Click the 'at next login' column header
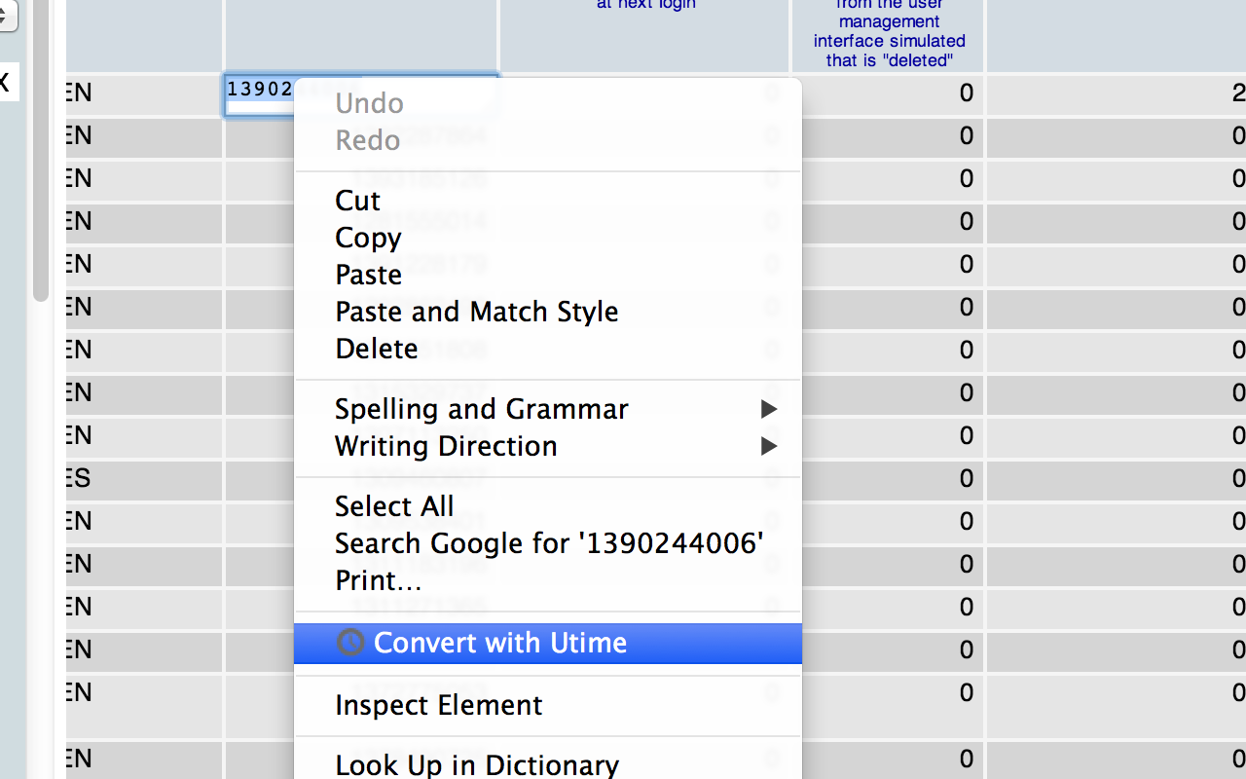Image resolution: width=1246 pixels, height=779 pixels. [645, 5]
